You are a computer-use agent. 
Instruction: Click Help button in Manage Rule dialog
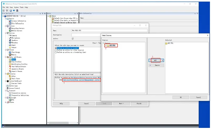click(61, 104)
